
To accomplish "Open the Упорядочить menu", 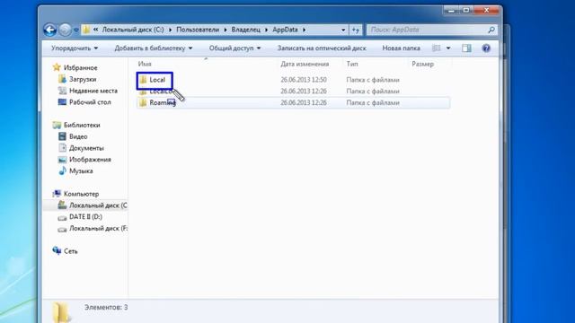I will (x=75, y=48).
